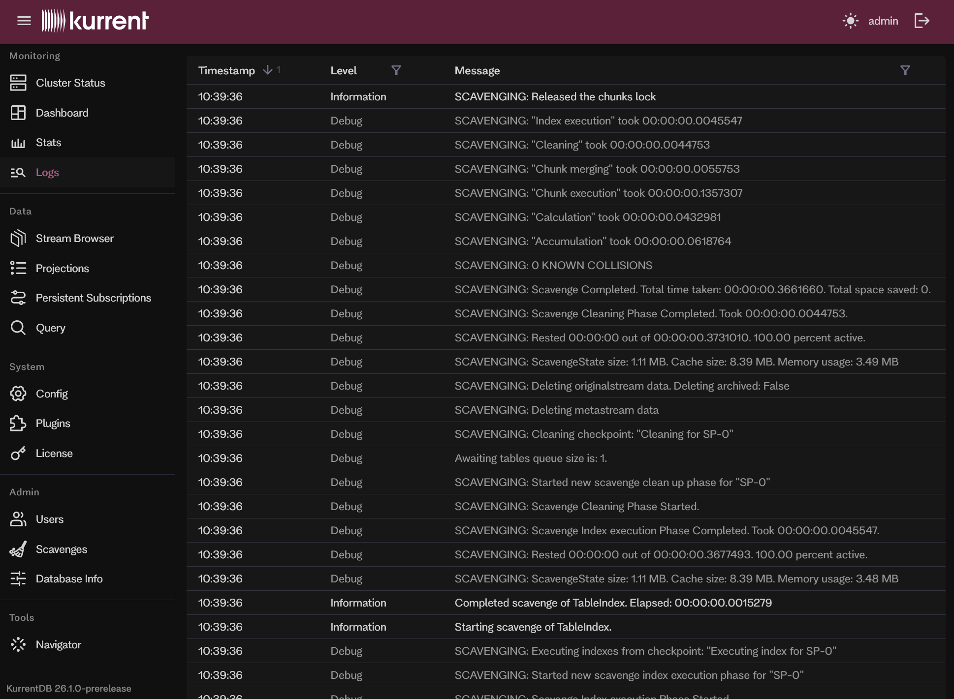The width and height of the screenshot is (954, 699).
Task: Click the Logs search-list icon
Action: tap(18, 172)
